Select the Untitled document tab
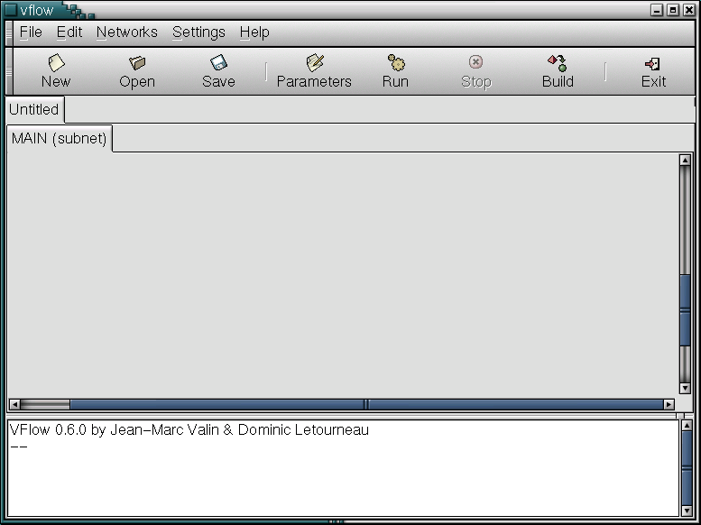The height and width of the screenshot is (525, 701). click(34, 109)
